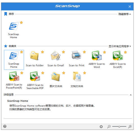Image resolution: width=135 pixels, height=132 pixels.
Task: Toggle favorite star on Scan to Folder
Action: pos(42,52)
